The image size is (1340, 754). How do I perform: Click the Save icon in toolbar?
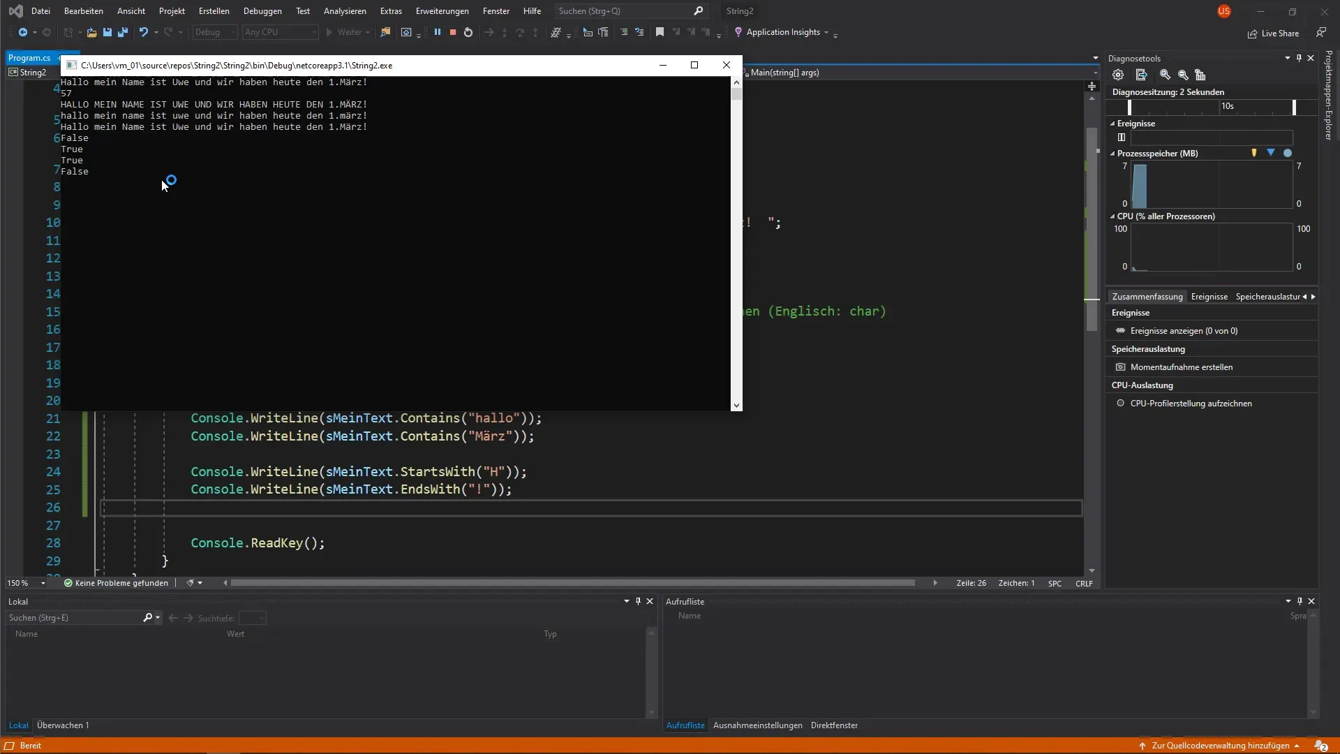coord(107,32)
